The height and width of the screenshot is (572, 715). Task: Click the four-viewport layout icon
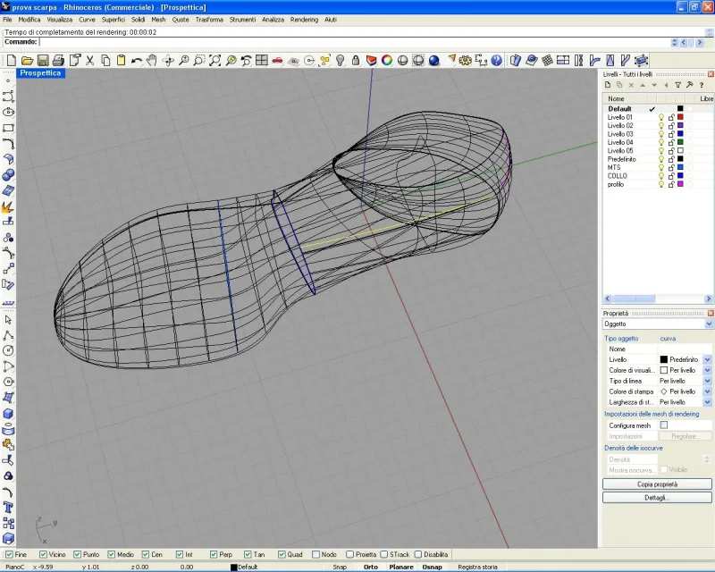[x=262, y=60]
